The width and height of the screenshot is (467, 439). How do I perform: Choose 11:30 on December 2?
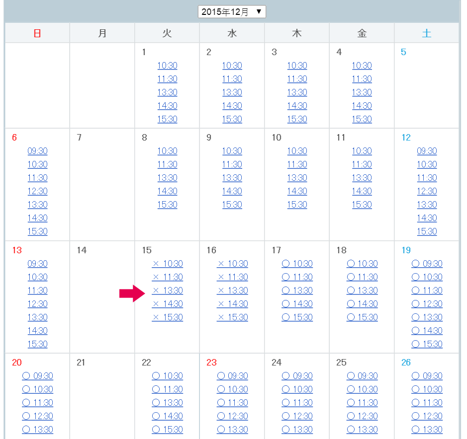[x=232, y=79]
